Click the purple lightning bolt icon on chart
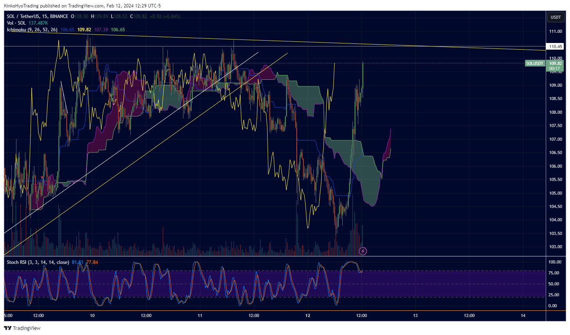The image size is (570, 335). click(363, 251)
